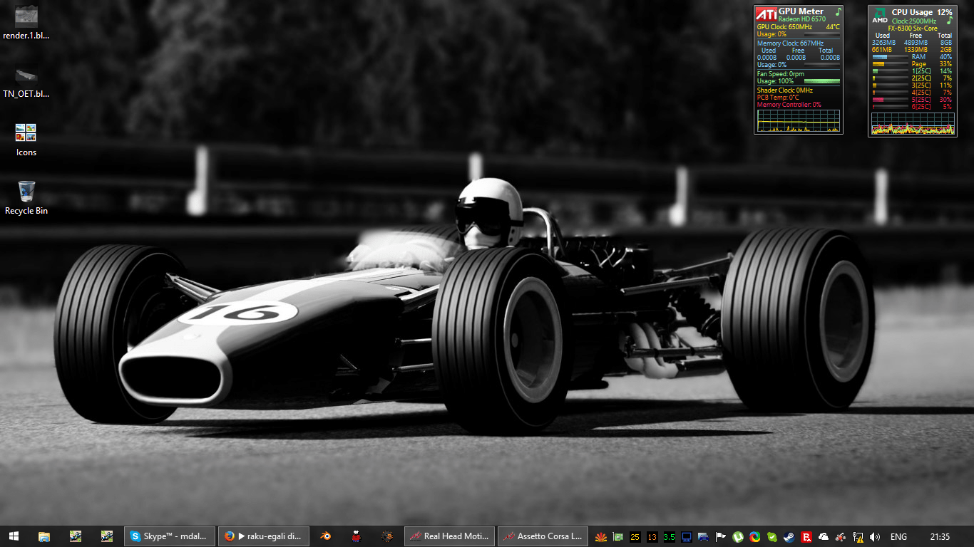Click 'Memory Controller: 0%' text
The height and width of the screenshot is (547, 974).
coord(789,105)
